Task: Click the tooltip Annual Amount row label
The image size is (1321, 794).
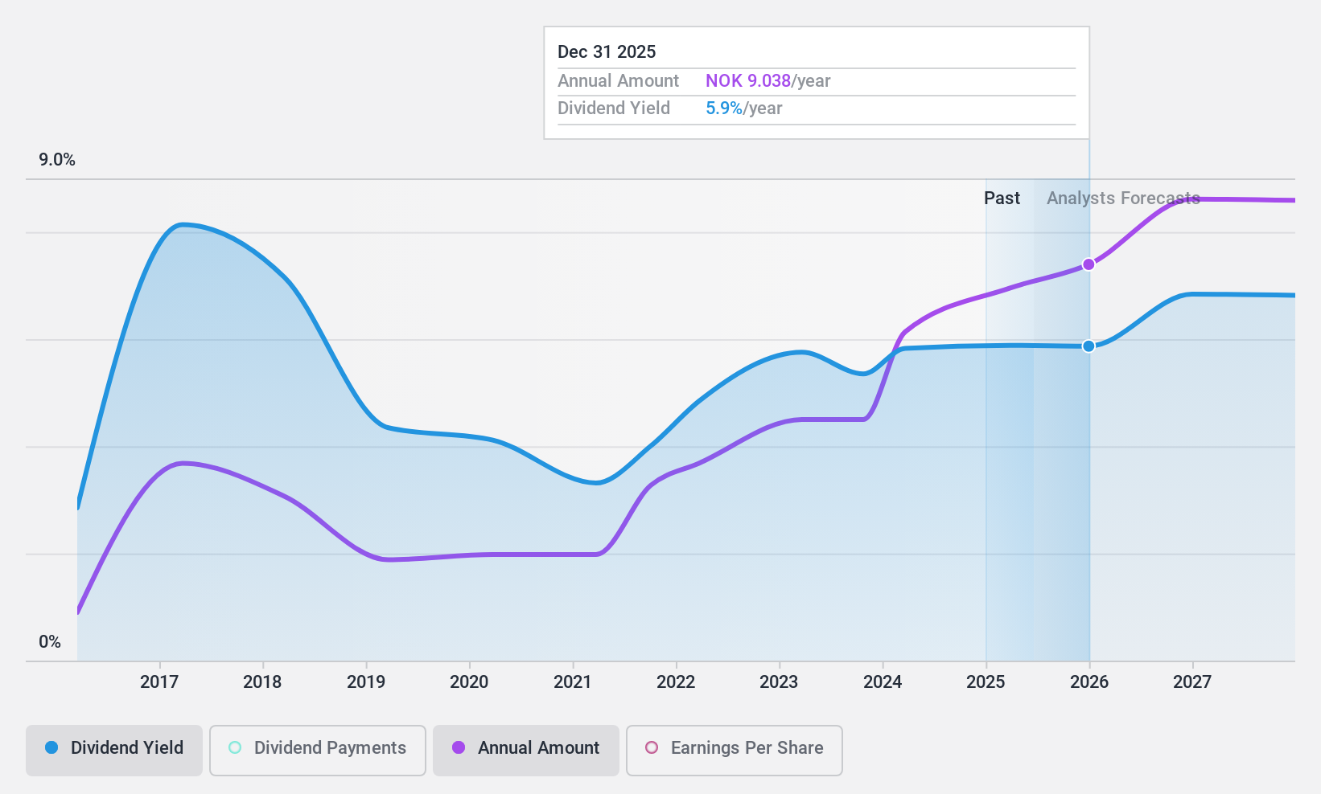Action: pos(618,81)
